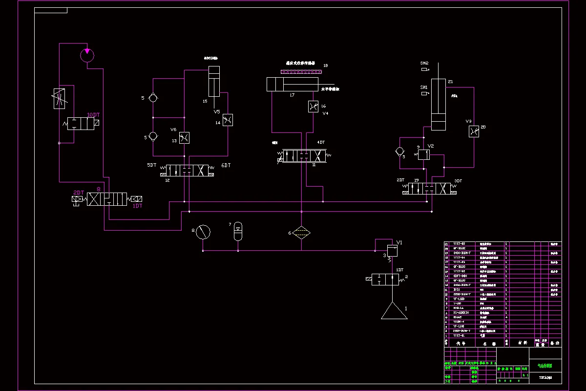Image resolution: width=586 pixels, height=391 pixels.
Task: Click the V4 label
Action: 326,113
